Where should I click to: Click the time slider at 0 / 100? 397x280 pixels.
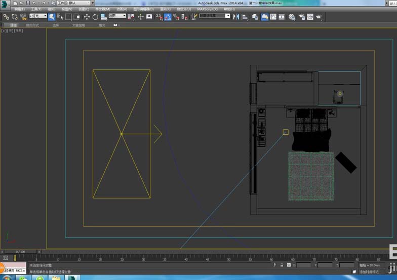click(20, 251)
